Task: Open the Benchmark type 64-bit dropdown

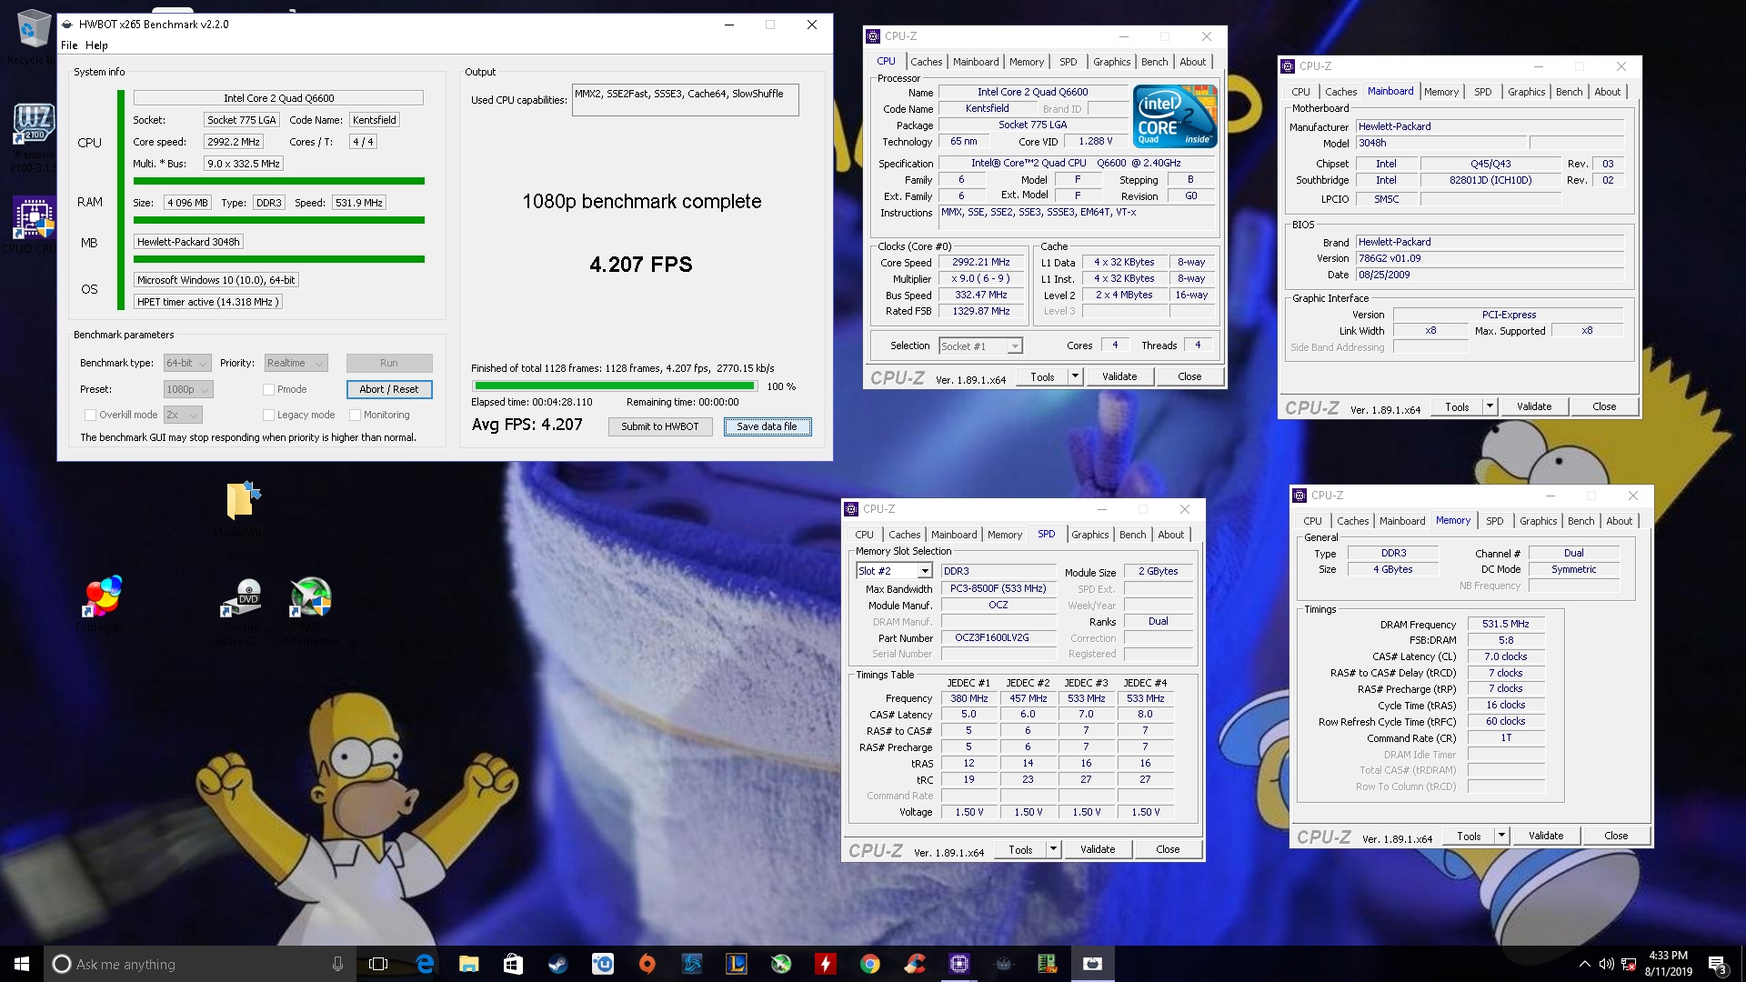Action: (187, 363)
